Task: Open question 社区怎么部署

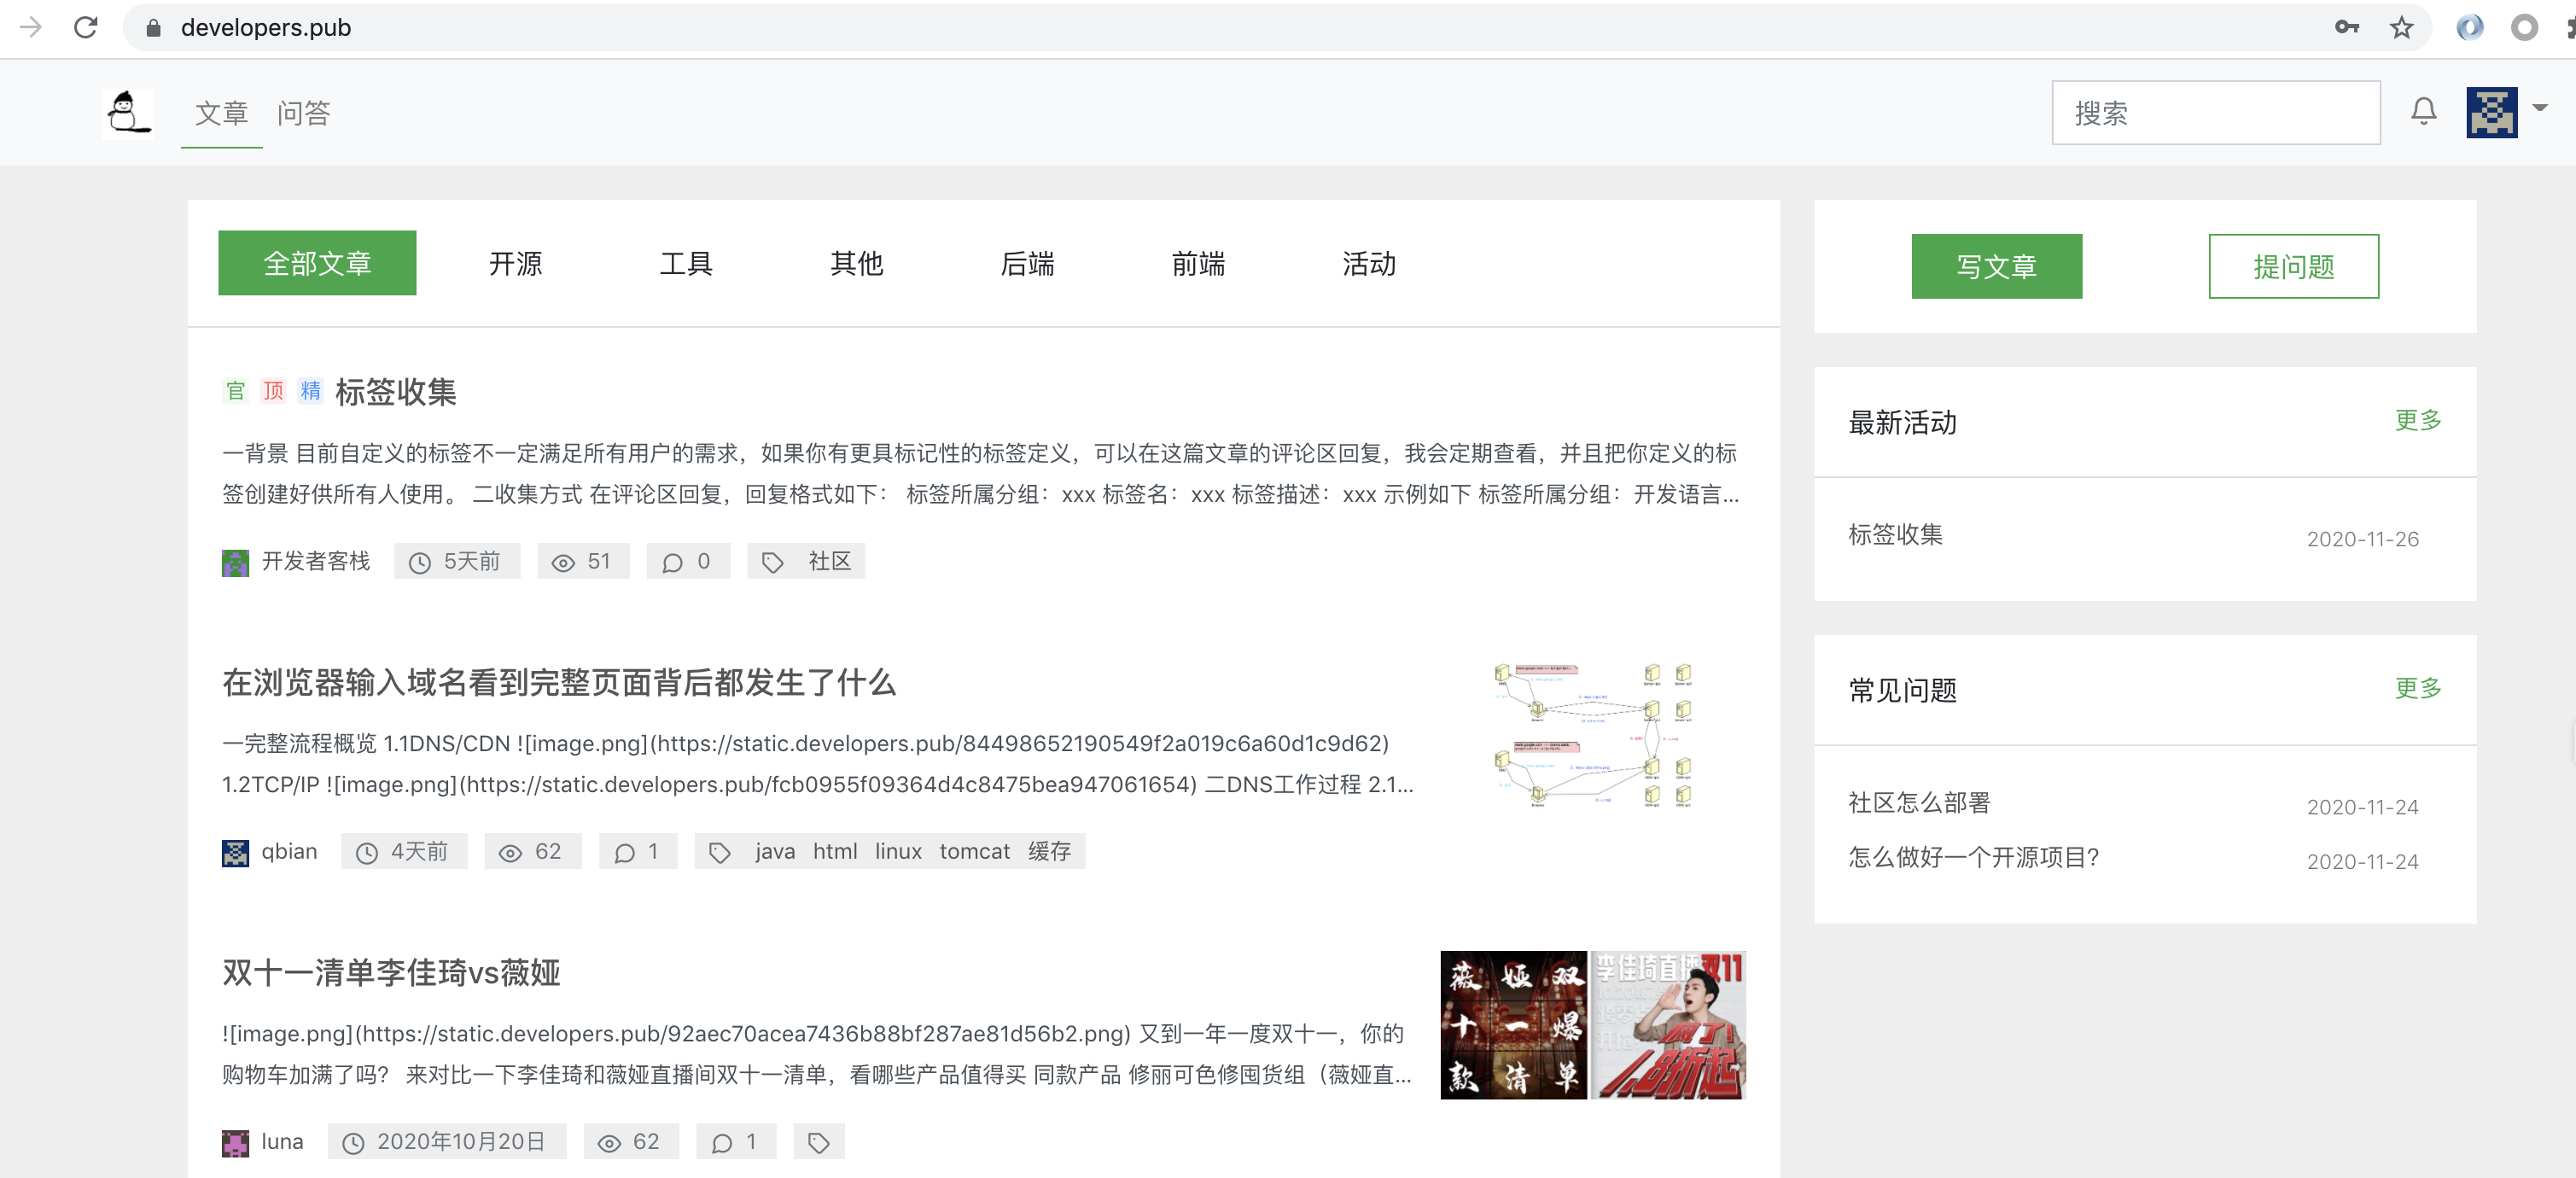Action: pos(1919,803)
